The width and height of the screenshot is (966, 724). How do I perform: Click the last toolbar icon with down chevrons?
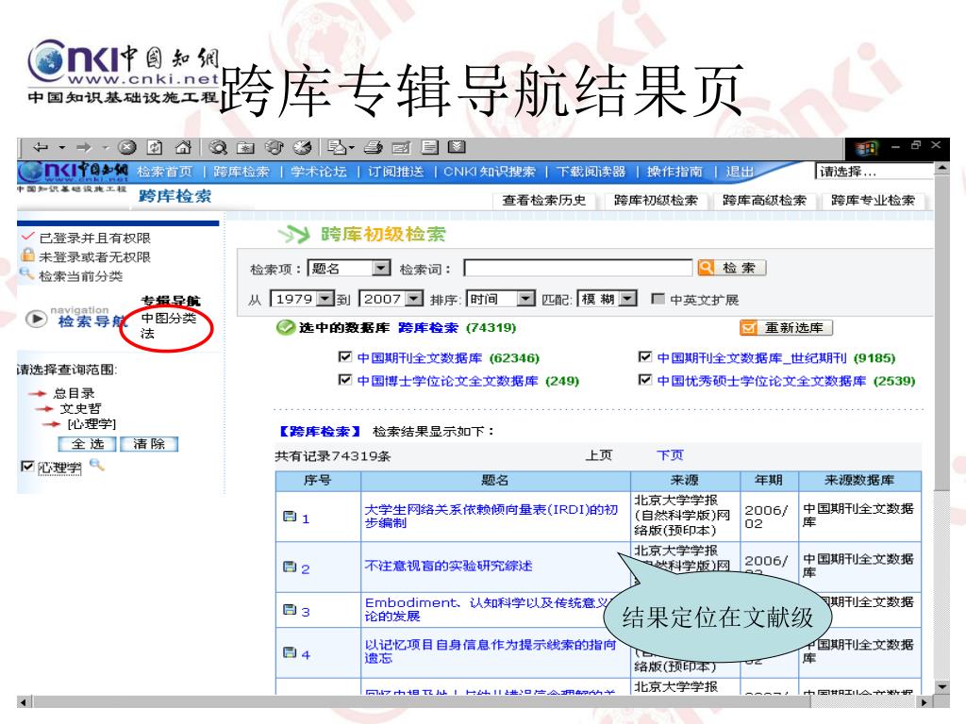coord(457,146)
